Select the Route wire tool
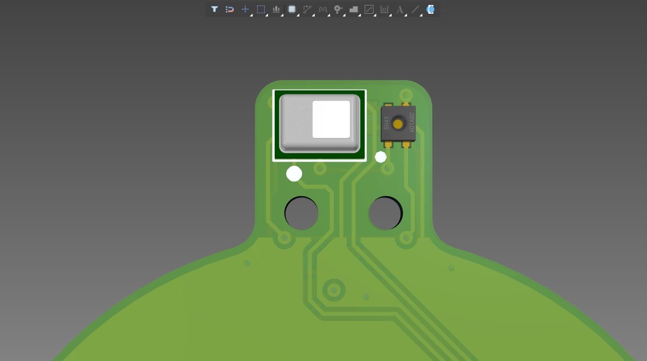Image resolution: width=647 pixels, height=361 pixels. point(307,9)
